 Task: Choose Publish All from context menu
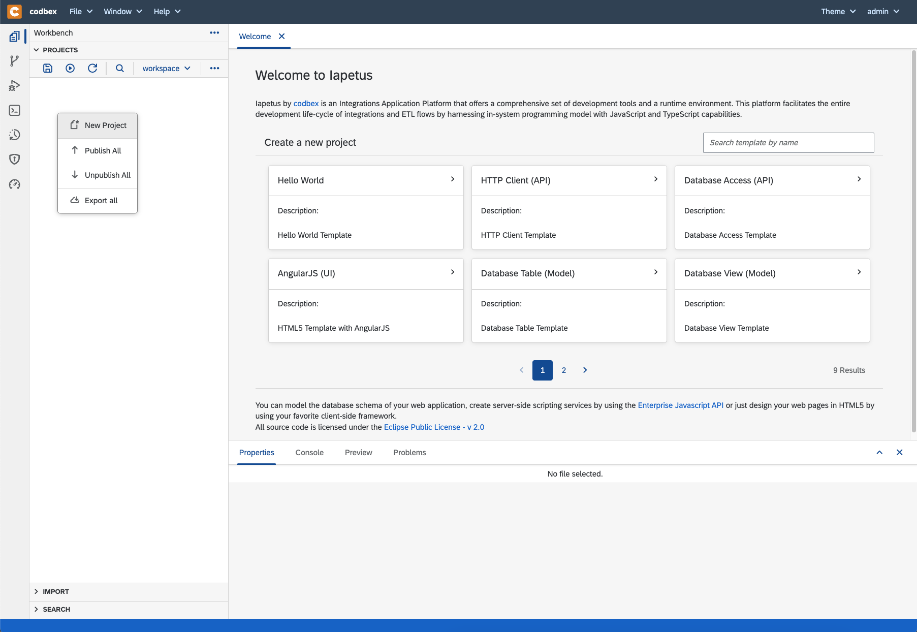coord(98,150)
